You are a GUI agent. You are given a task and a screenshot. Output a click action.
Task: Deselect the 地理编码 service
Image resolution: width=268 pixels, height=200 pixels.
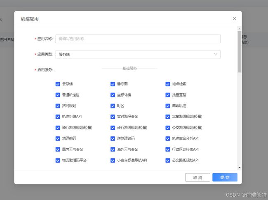point(58,138)
